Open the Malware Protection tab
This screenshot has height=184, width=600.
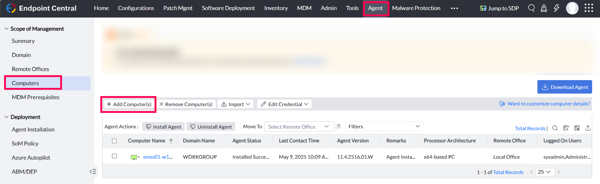pos(416,8)
